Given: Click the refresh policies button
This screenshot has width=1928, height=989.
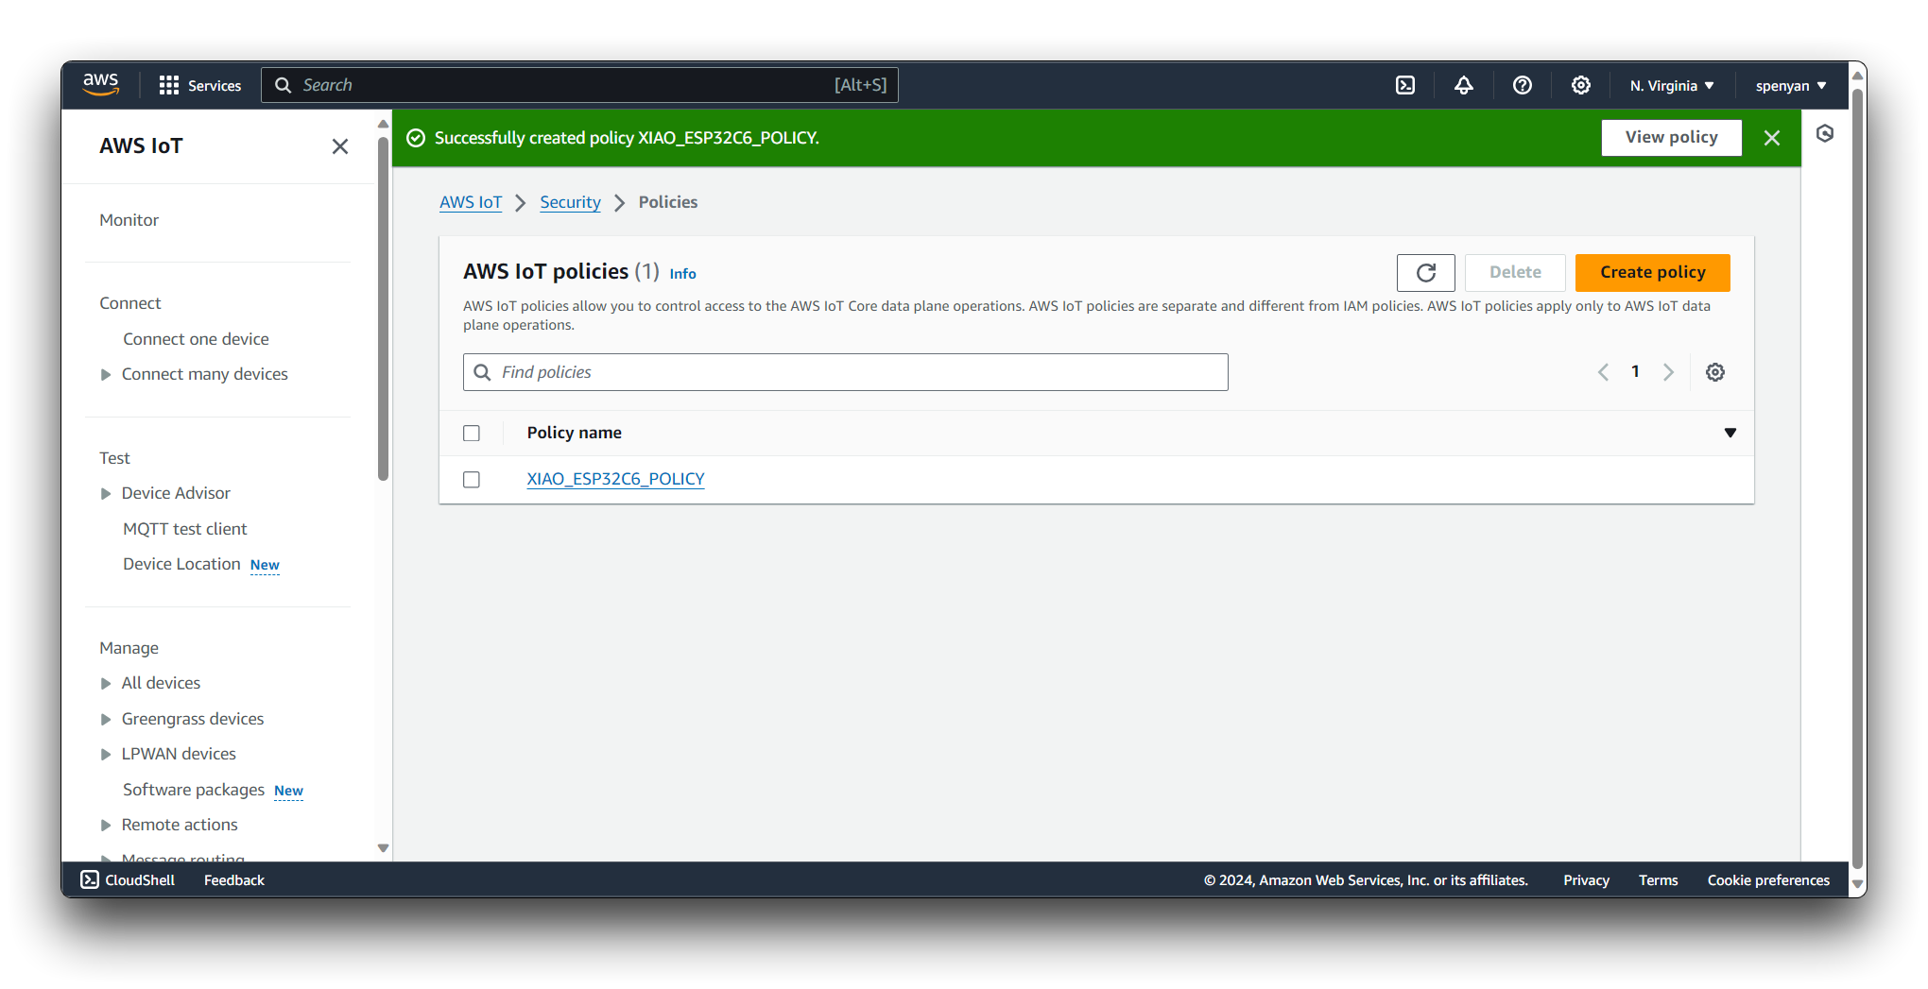Looking at the screenshot, I should click(1425, 273).
